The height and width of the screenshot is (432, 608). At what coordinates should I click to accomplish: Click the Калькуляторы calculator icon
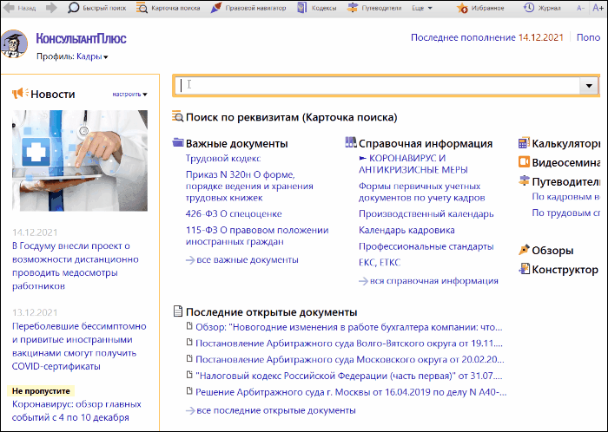[524, 143]
